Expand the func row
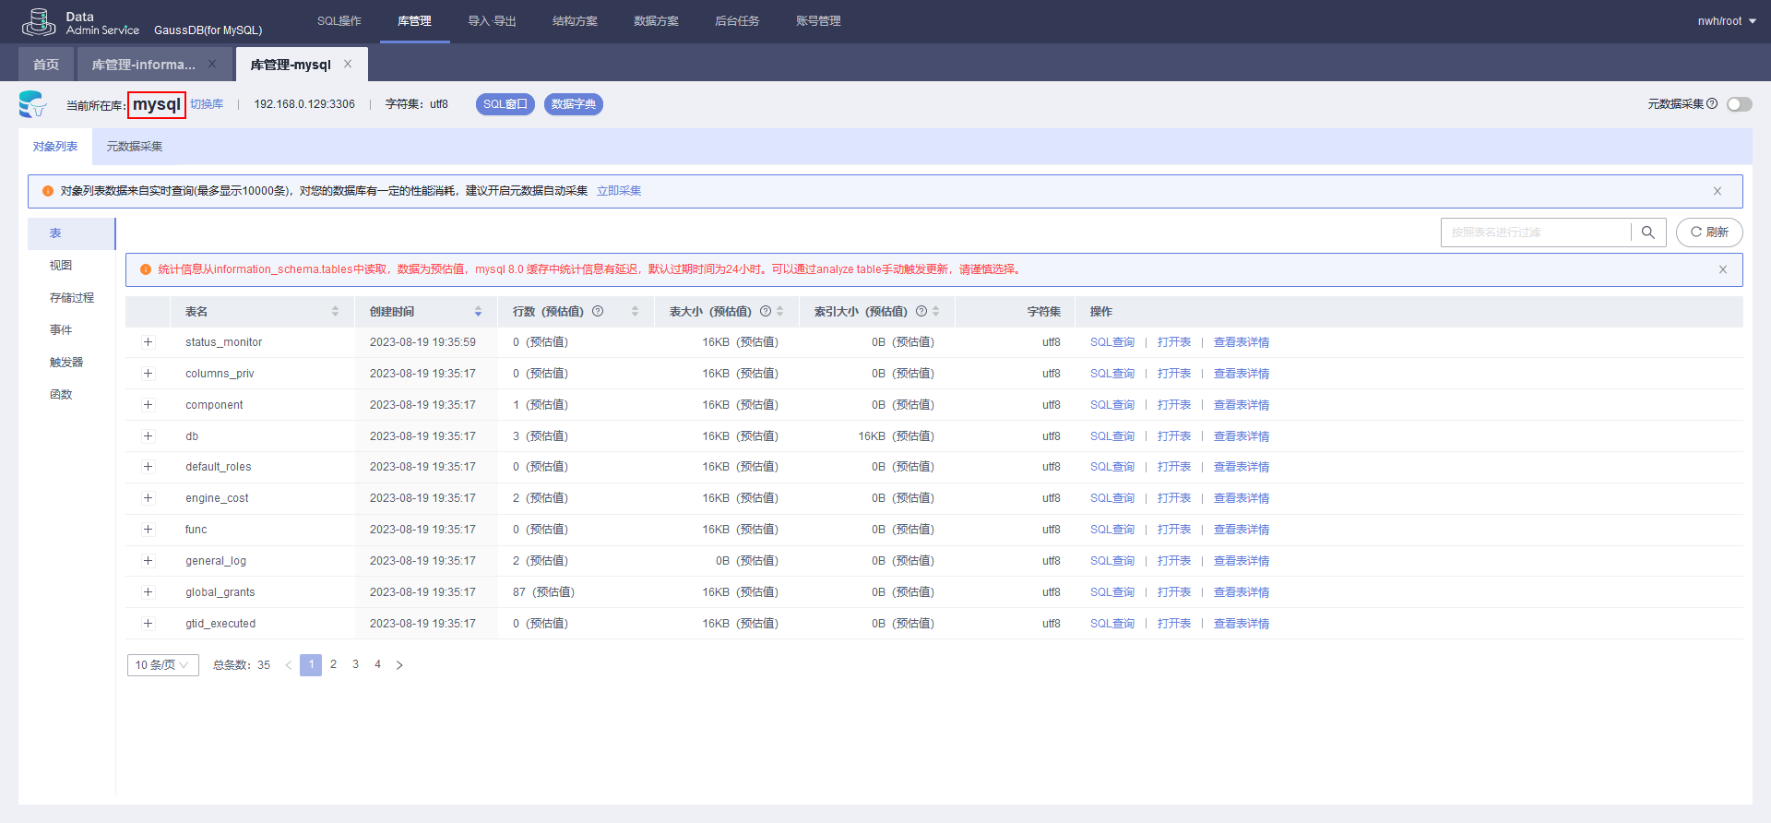This screenshot has width=1771, height=823. pyautogui.click(x=148, y=530)
